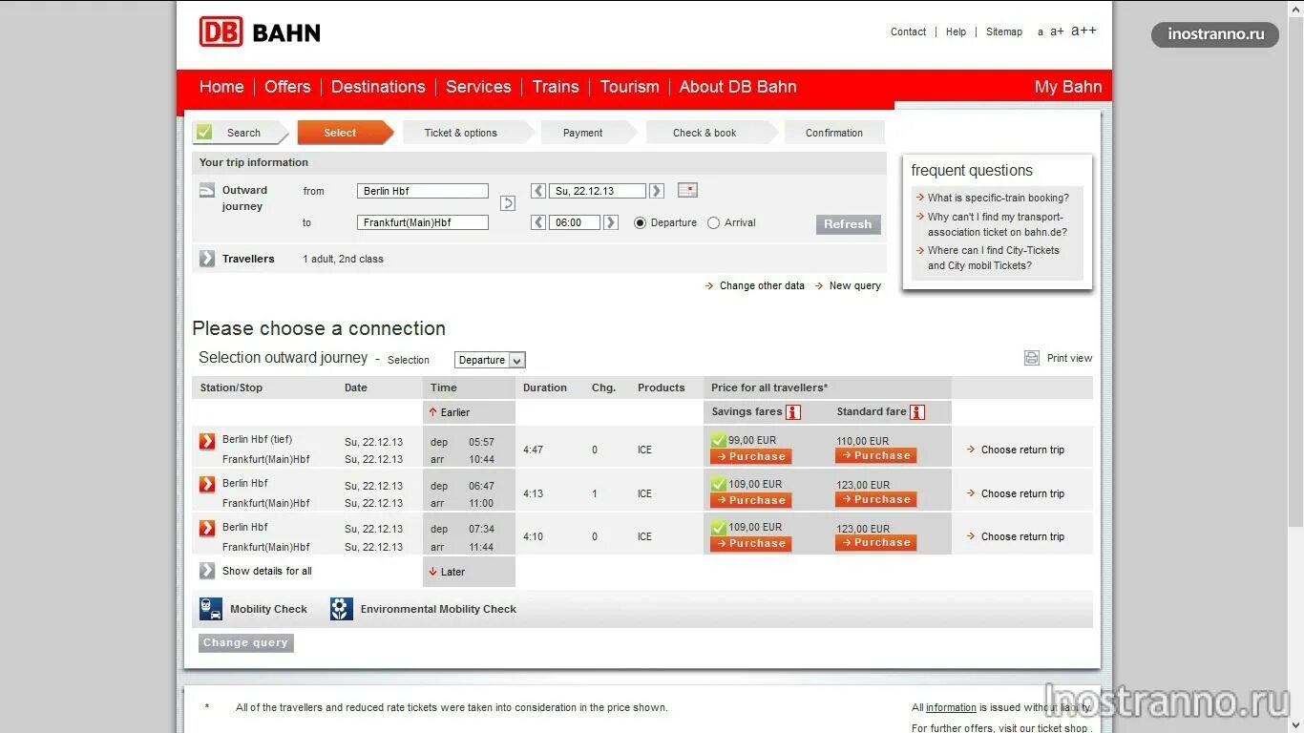Set largest font size 'a++'
The width and height of the screenshot is (1304, 733).
point(1083,31)
